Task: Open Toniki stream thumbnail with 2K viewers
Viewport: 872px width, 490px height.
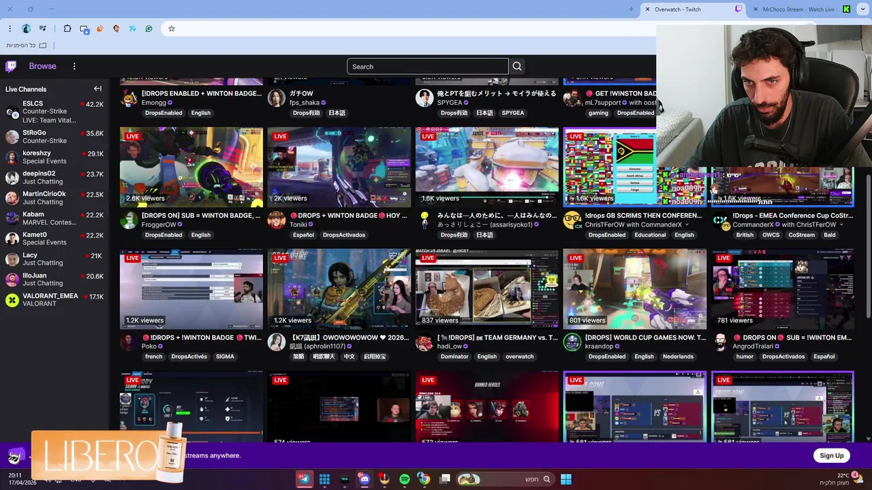Action: [x=339, y=167]
